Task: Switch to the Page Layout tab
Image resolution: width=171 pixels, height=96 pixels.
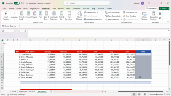Action: pos(35,9)
